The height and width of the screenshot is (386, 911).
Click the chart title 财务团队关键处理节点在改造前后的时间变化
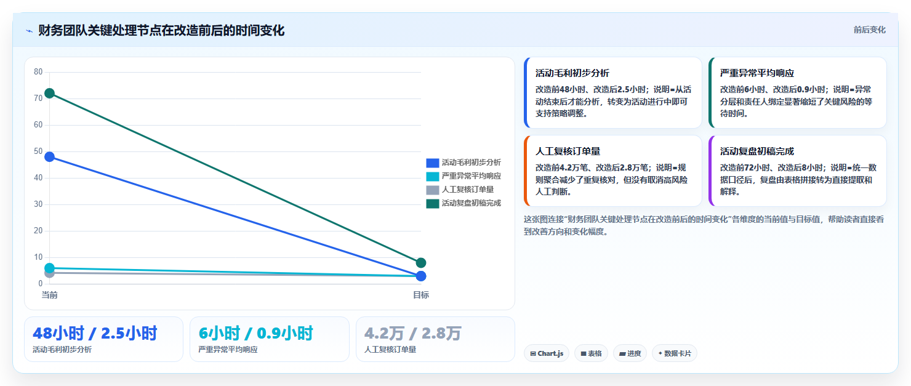pyautogui.click(x=161, y=31)
